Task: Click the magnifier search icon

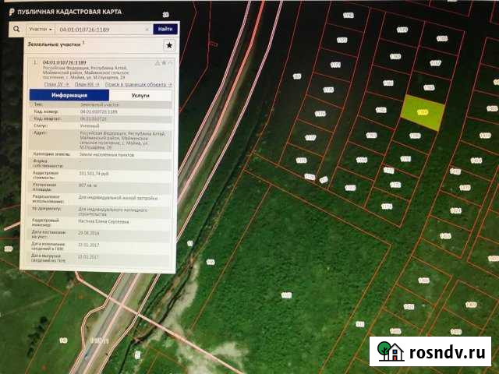Action: click(16, 29)
